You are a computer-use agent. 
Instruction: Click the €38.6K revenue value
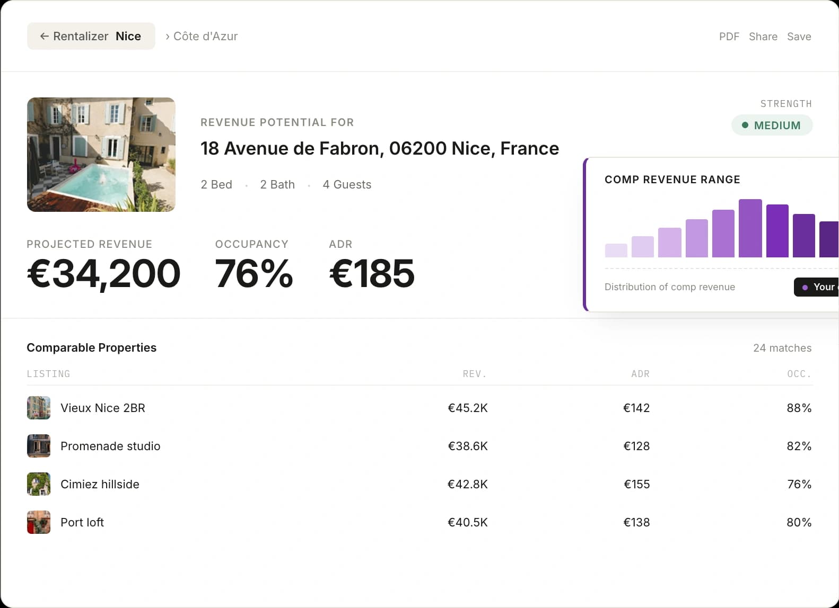(x=468, y=446)
